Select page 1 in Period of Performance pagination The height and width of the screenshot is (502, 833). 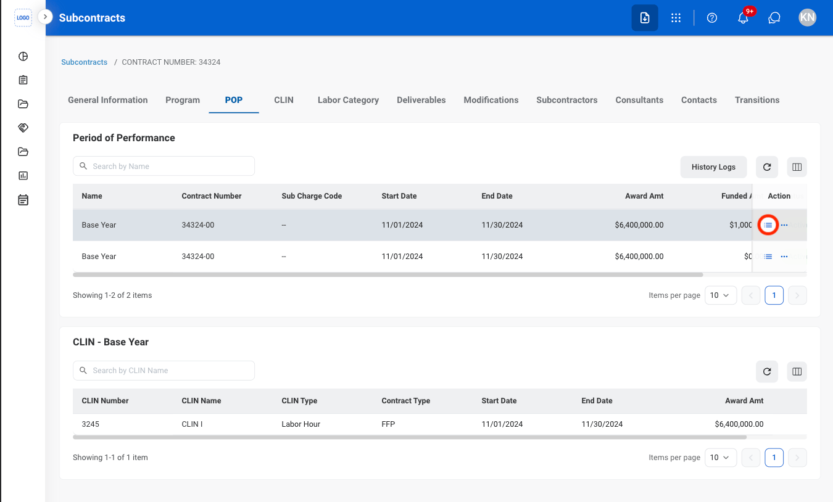click(774, 295)
